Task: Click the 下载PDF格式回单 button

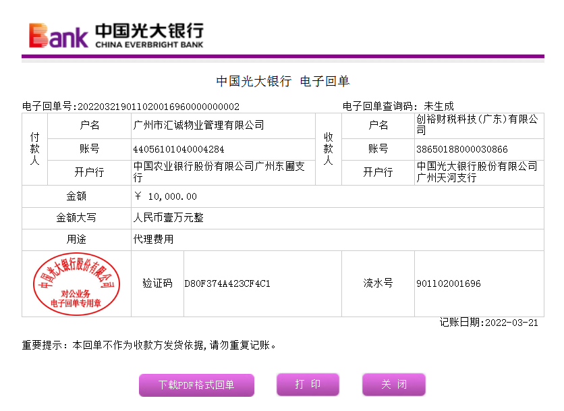Action: tap(196, 385)
